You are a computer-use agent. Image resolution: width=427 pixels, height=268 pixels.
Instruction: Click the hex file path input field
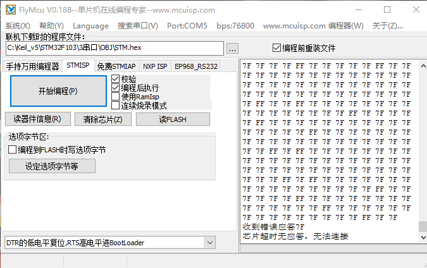114,48
